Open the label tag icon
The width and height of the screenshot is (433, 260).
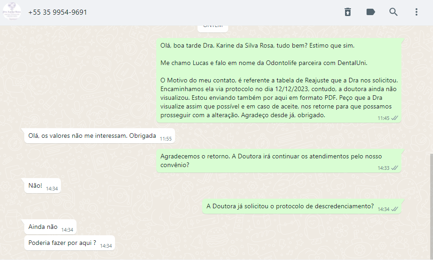(371, 12)
